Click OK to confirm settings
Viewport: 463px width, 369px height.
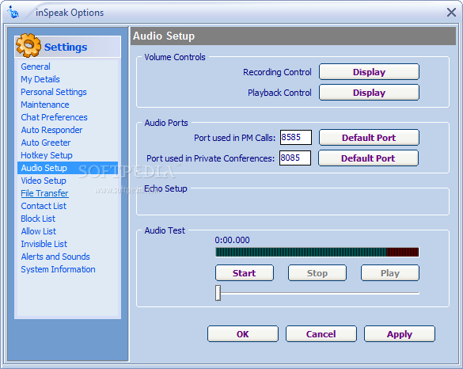243,334
